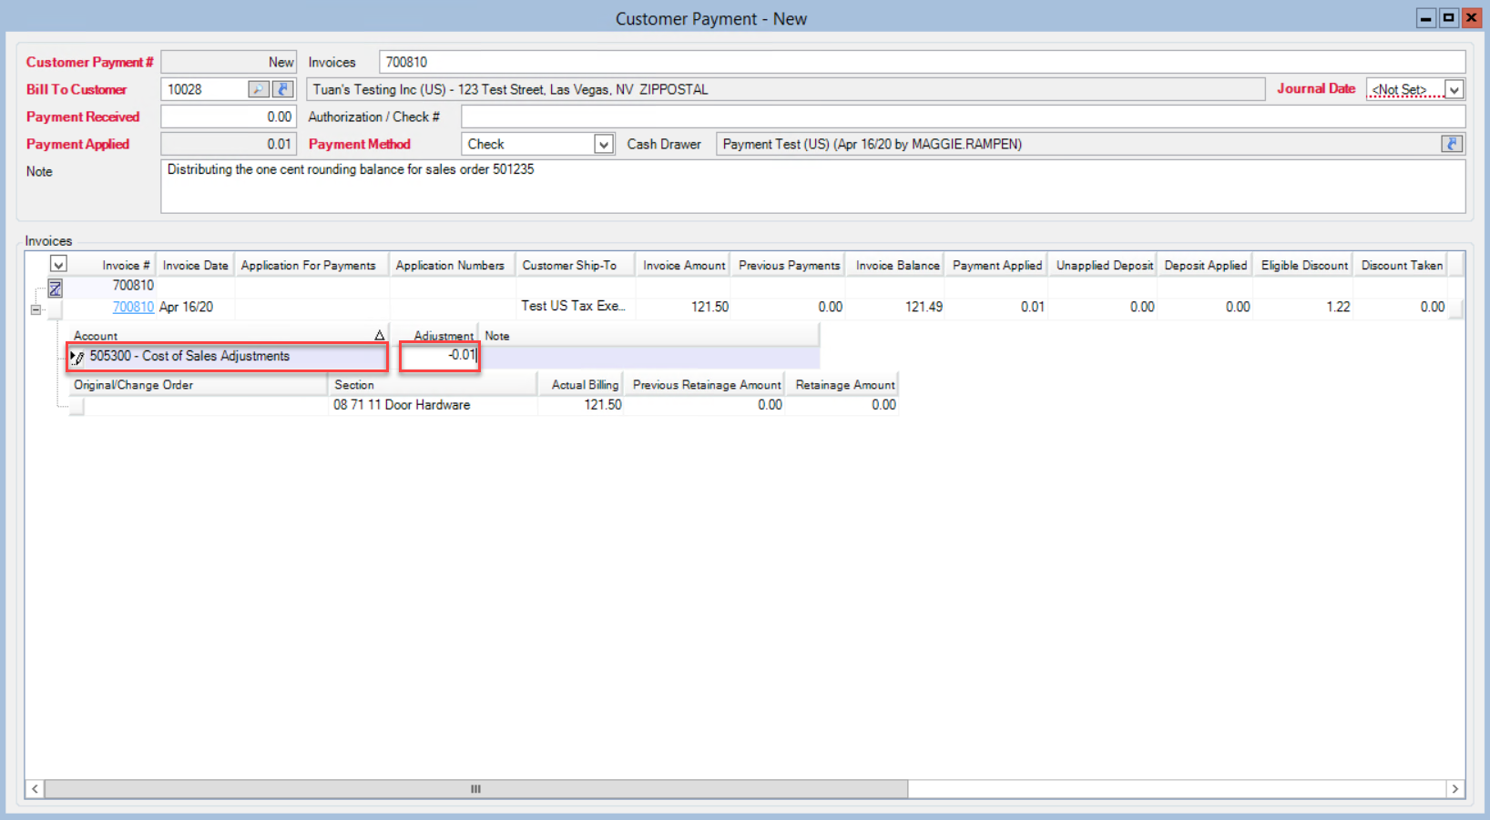Click the horizontal scrollbar thumb
The height and width of the screenshot is (820, 1490).
[x=475, y=789]
